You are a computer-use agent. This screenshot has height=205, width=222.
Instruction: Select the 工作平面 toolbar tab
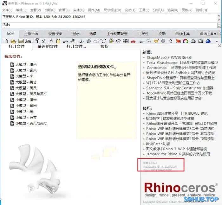click(31, 34)
